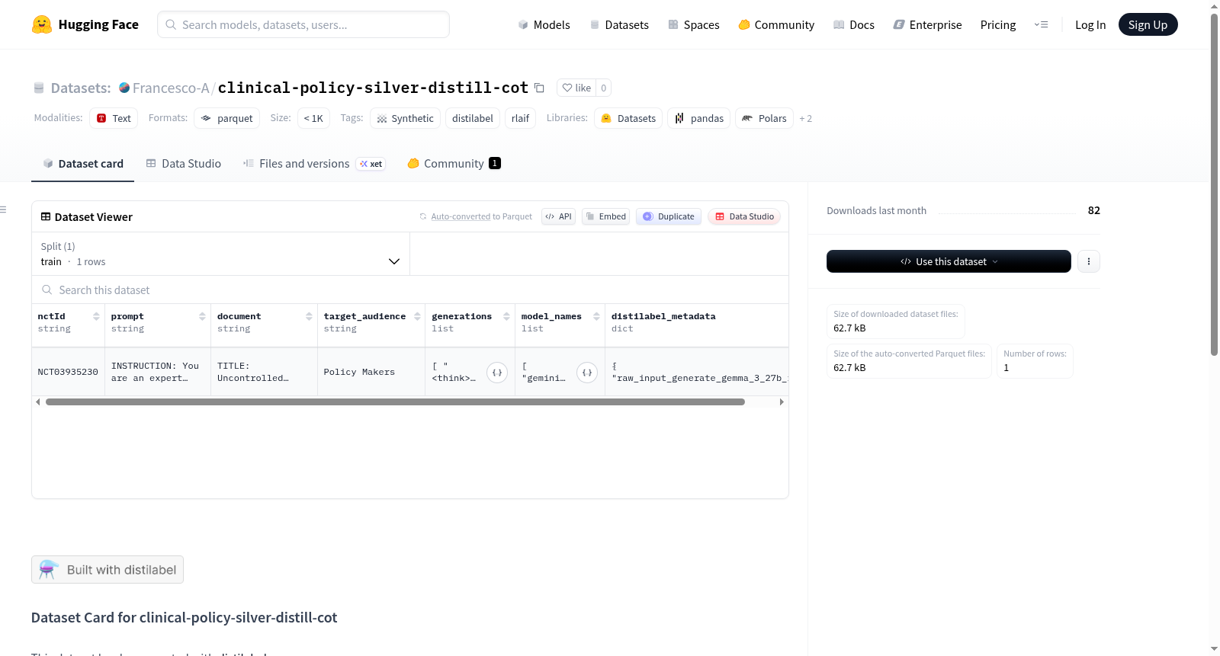Open the more navigation menu icon
Screen dimensions: 1220x656
point(1041,24)
